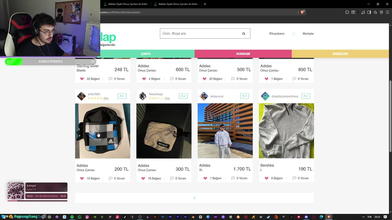Image resolution: width=392 pixels, height=220 pixels.
Task: Follow seller flexxshopp with the add-user button
Action: [183, 96]
